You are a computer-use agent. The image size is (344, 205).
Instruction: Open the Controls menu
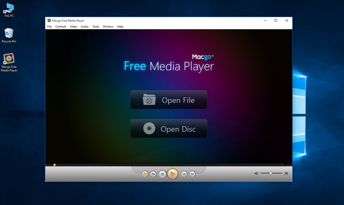pos(60,26)
